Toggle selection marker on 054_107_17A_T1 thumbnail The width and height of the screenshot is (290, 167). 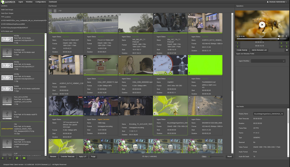[154, 14]
